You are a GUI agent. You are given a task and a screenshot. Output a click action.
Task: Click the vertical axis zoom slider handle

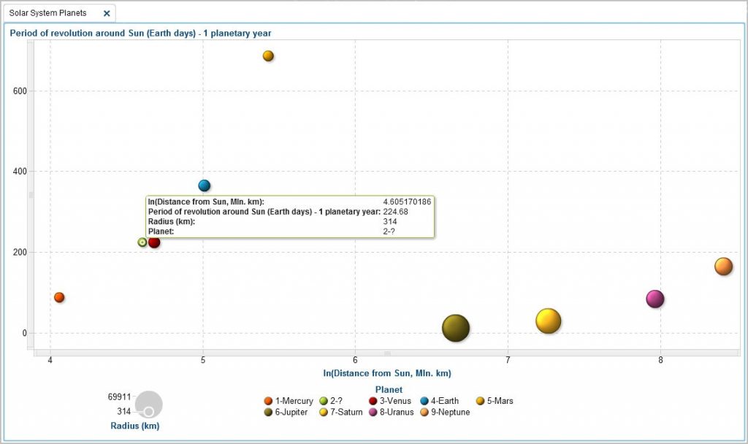[31, 196]
